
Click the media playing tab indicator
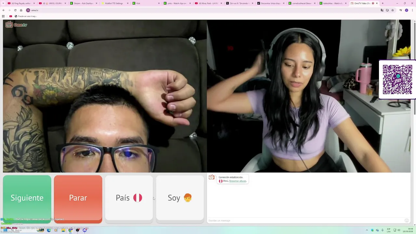pyautogui.click(x=373, y=3)
